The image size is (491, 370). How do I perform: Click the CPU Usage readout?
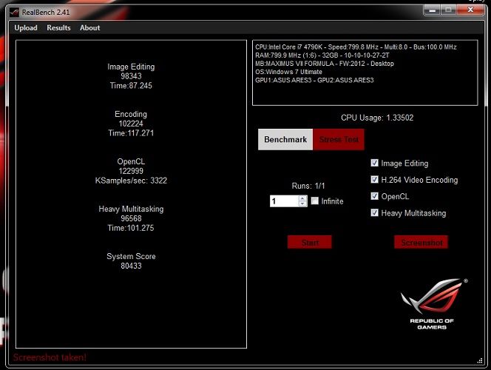coord(377,118)
